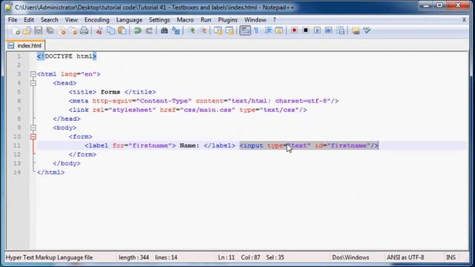
Task: Click the "Content-Type" attribute value
Action: point(164,101)
